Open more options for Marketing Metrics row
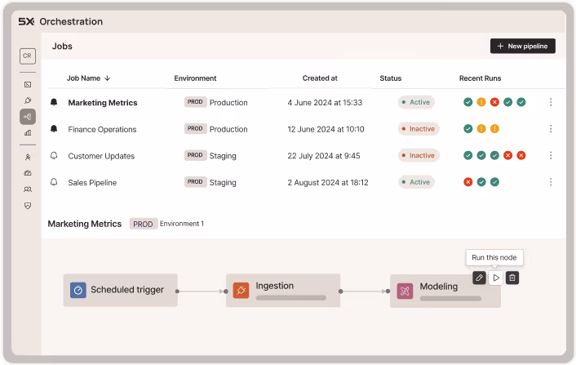Image resolution: width=576 pixels, height=365 pixels. tap(550, 102)
